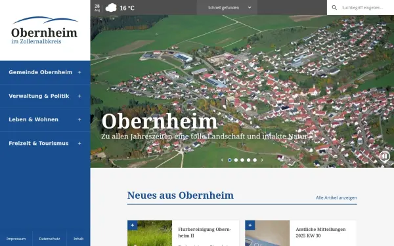Image resolution: width=394 pixels, height=246 pixels.
Task: Open the Impressum link
Action: (x=16, y=239)
